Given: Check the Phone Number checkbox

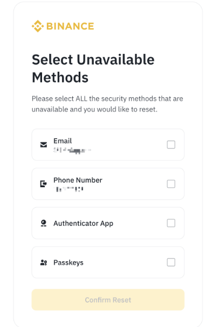Looking at the screenshot, I should [x=171, y=184].
